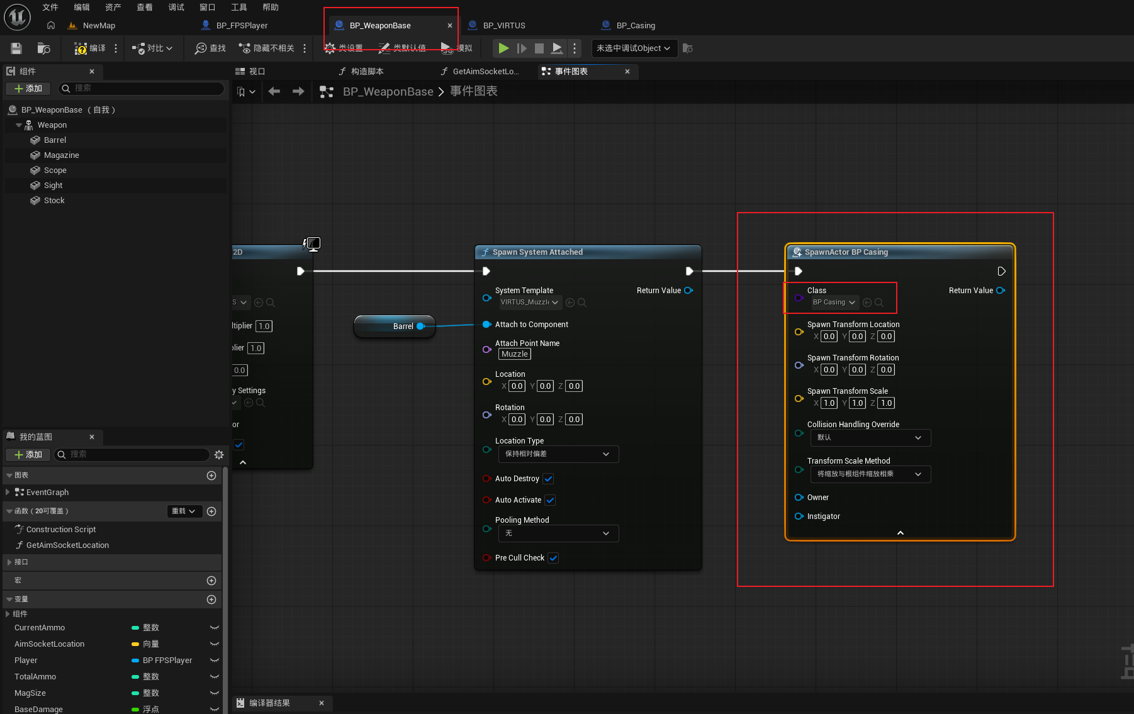Click the Muzzle attach point name field
This screenshot has height=714, width=1134.
[x=515, y=354]
